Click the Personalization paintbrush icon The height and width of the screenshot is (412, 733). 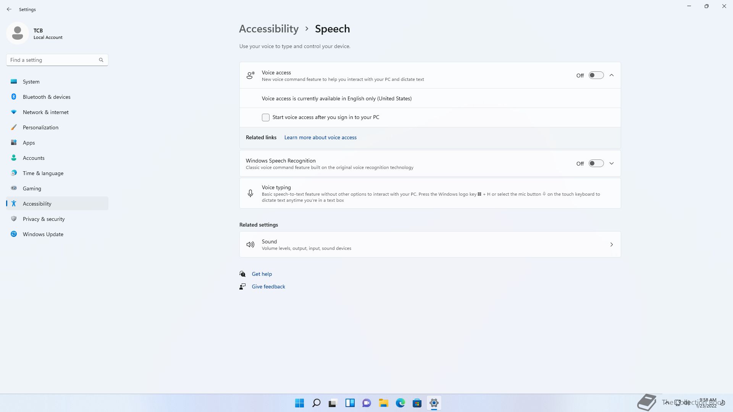[14, 127]
